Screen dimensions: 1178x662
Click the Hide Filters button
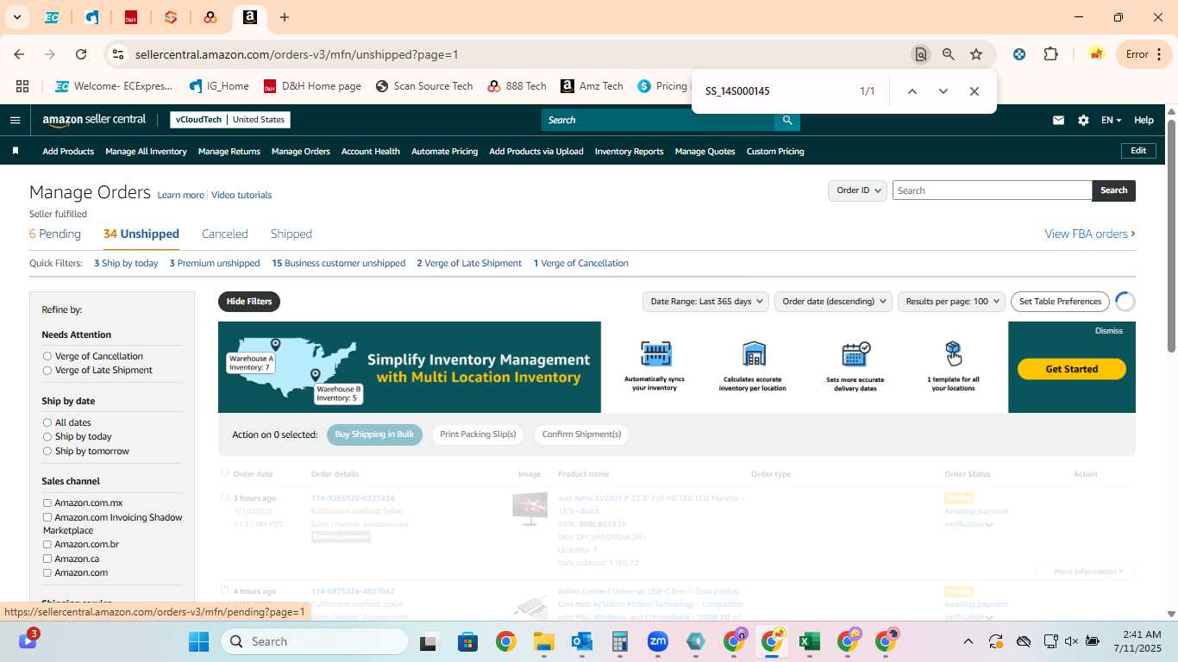[x=249, y=302]
